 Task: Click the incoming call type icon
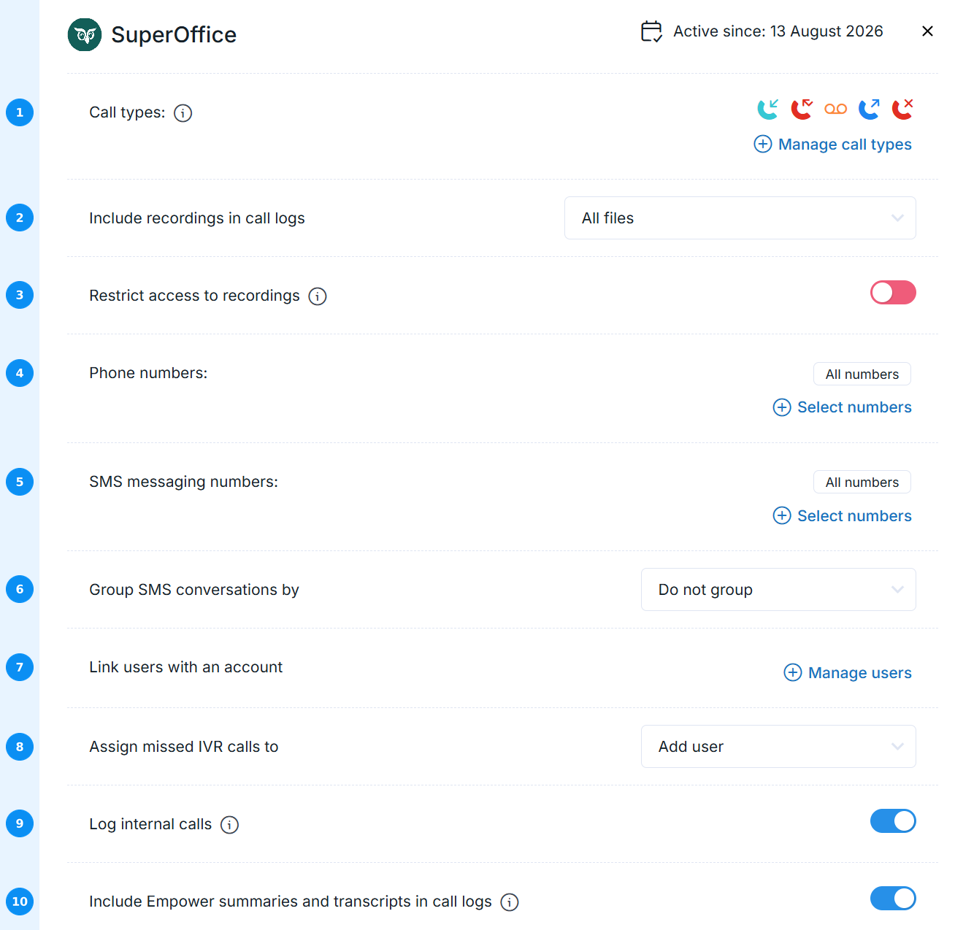click(x=768, y=109)
